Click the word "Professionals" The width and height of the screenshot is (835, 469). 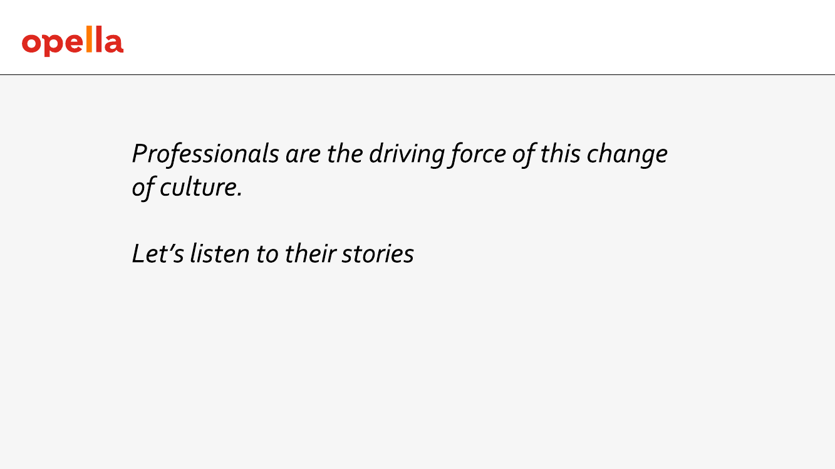(x=205, y=154)
